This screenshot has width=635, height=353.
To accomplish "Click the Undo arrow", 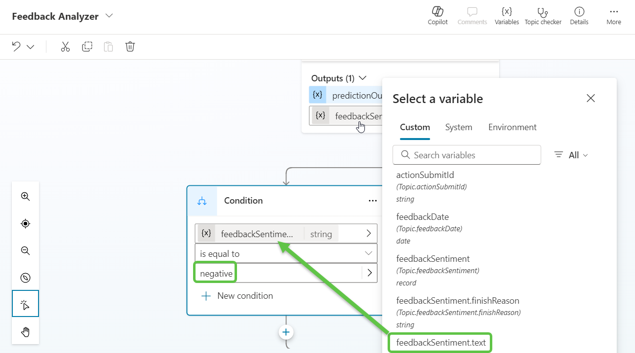I will point(16,47).
